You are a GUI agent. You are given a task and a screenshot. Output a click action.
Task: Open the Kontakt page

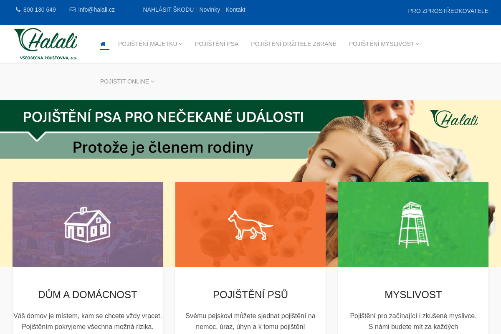(x=235, y=9)
